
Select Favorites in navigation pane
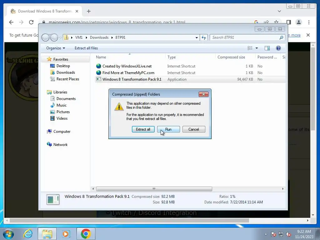[61, 59]
